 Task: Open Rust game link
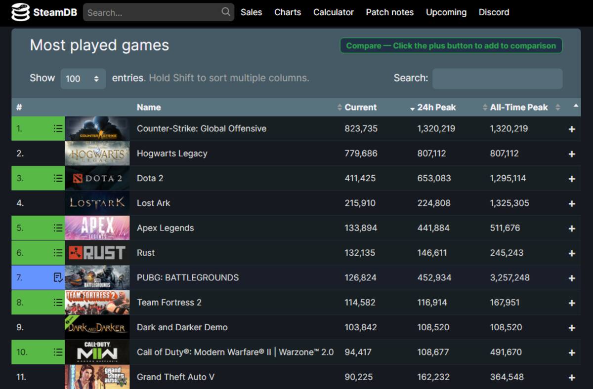point(146,253)
